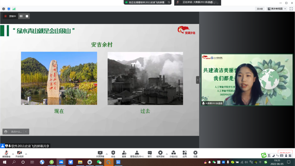
Task: Expand microphone options arrow beside mute
Action: coord(13,154)
